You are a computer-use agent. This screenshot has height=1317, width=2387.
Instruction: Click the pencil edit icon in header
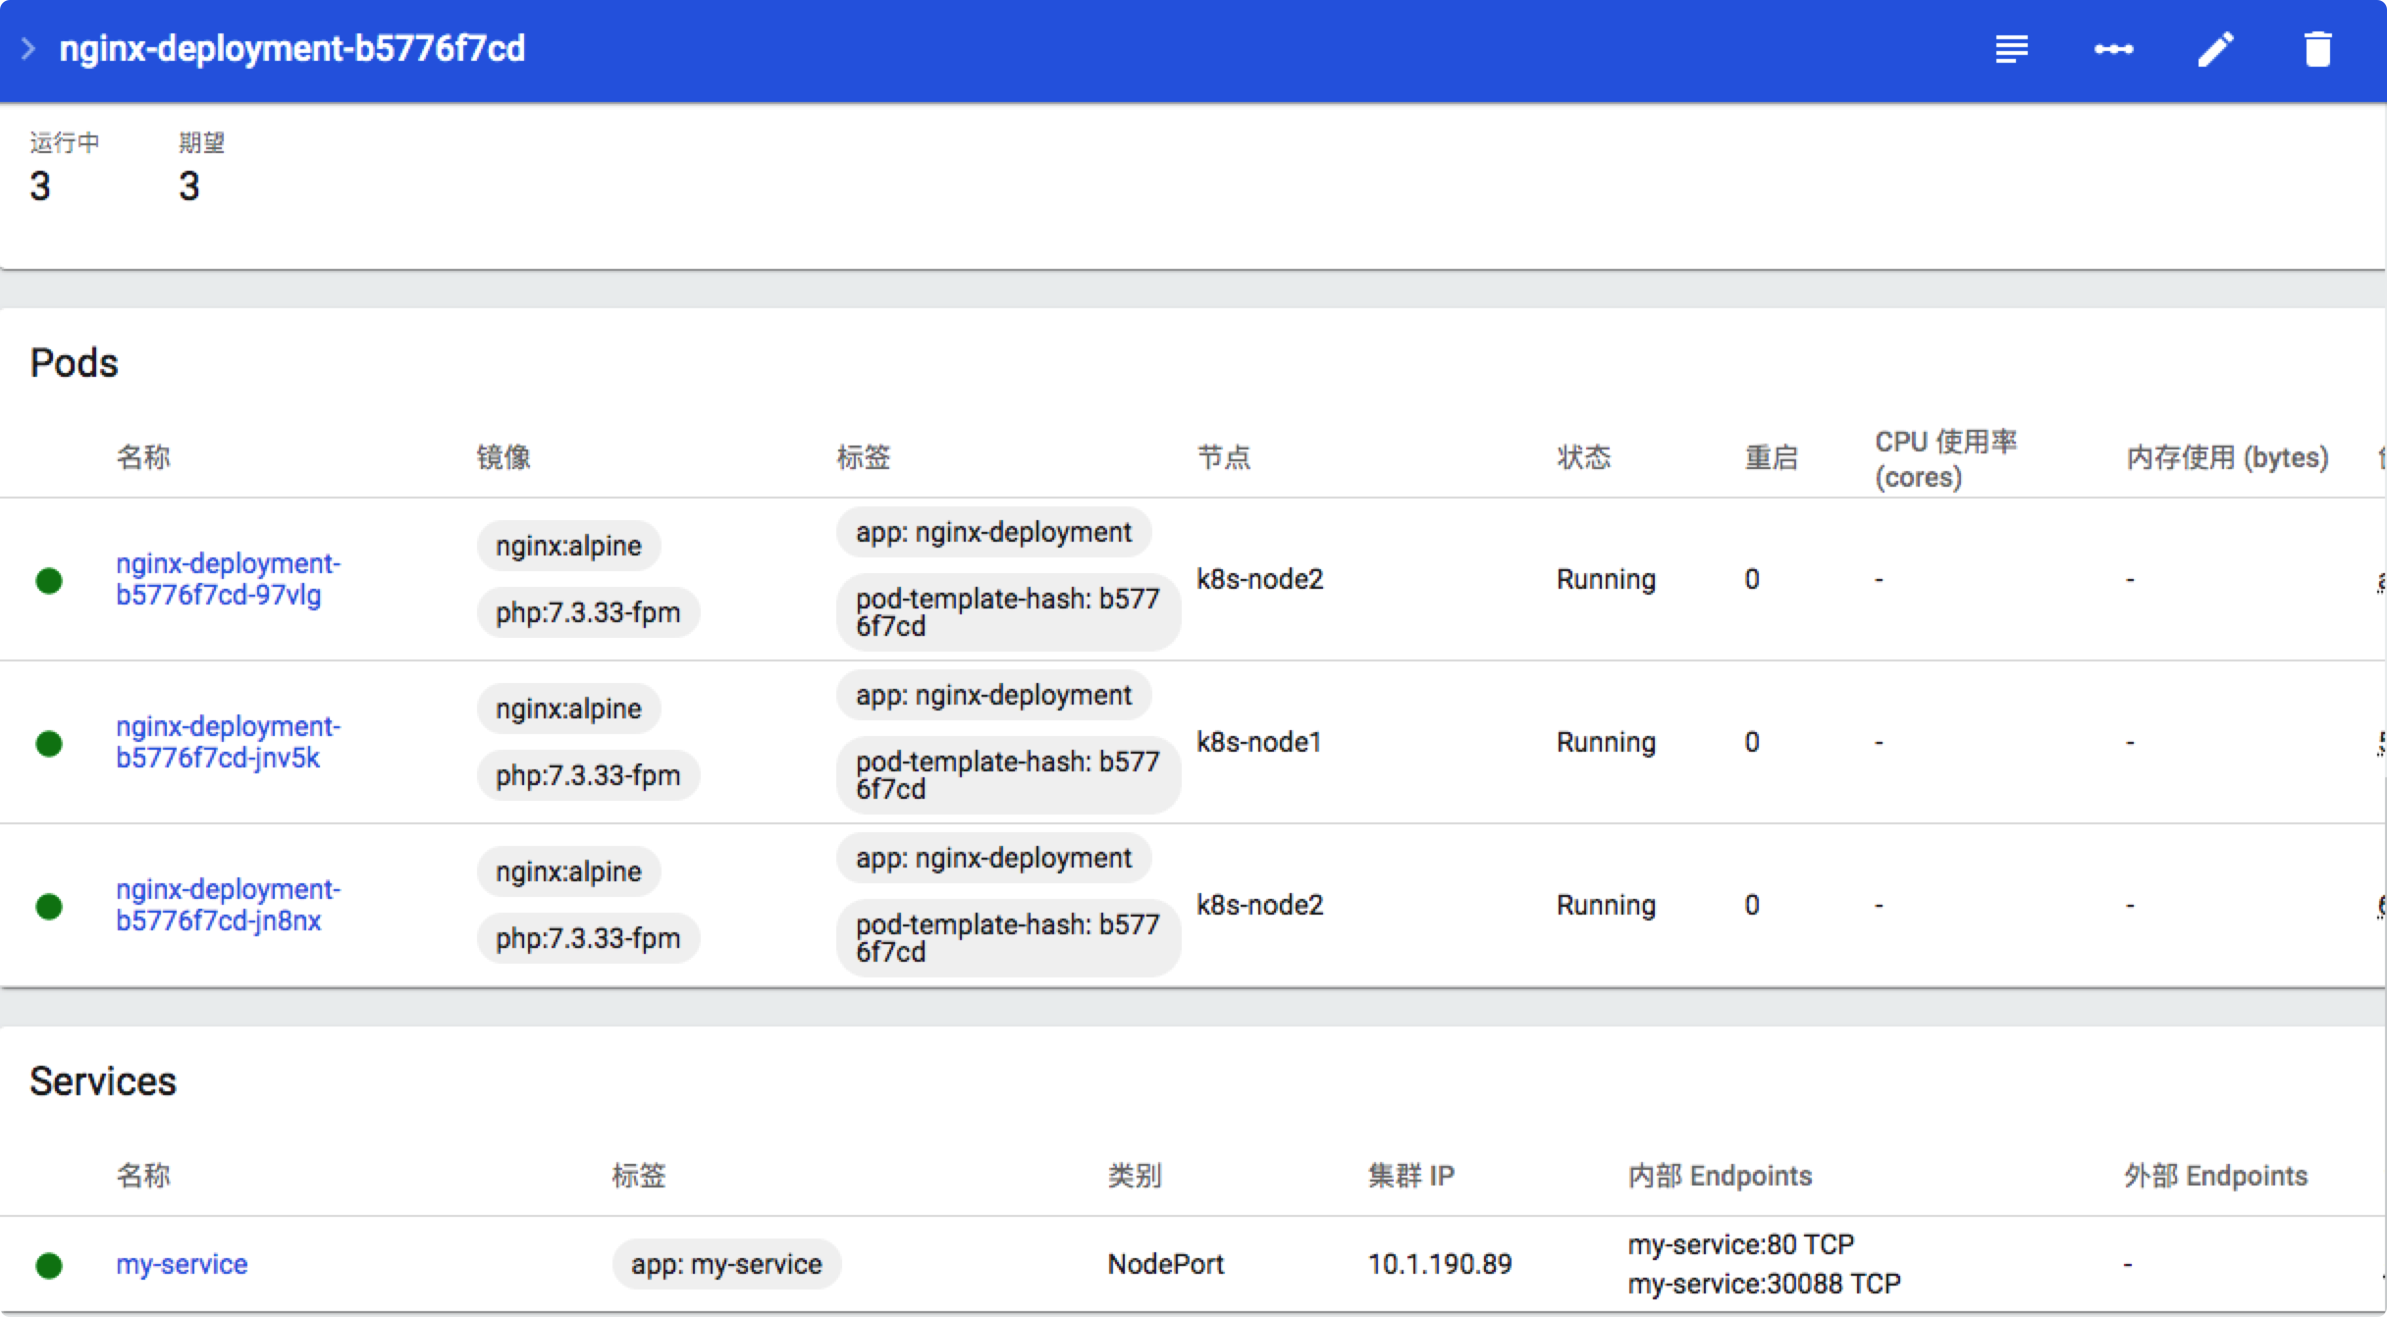tap(2215, 49)
